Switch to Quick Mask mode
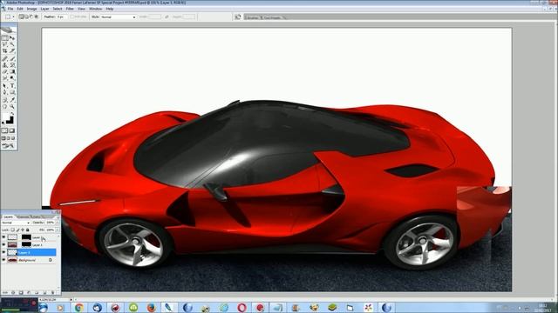558x313 pixels. pyautogui.click(x=12, y=130)
